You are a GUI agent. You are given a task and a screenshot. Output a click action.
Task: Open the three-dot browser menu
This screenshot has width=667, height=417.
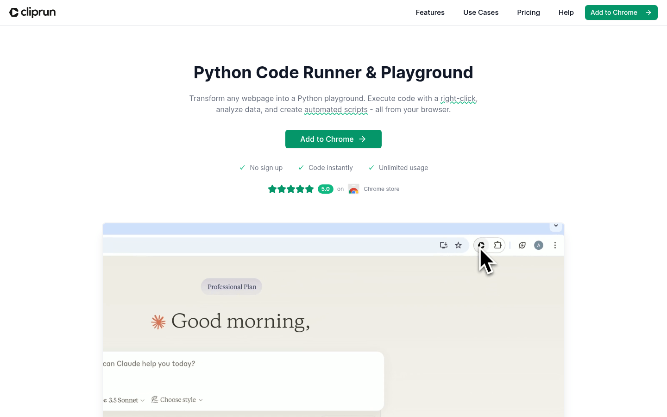[555, 245]
